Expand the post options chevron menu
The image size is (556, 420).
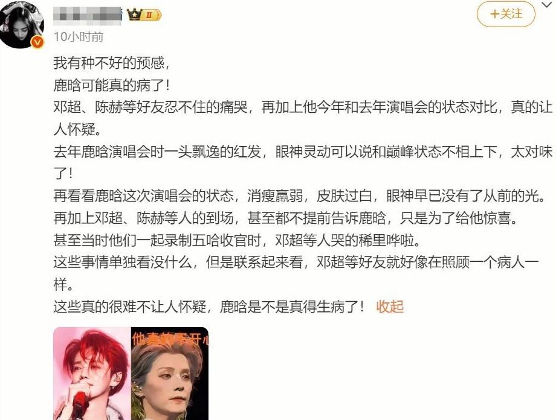pyautogui.click(x=547, y=5)
